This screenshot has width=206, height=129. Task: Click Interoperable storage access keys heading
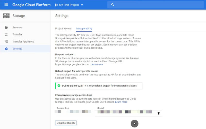[x=74, y=95]
